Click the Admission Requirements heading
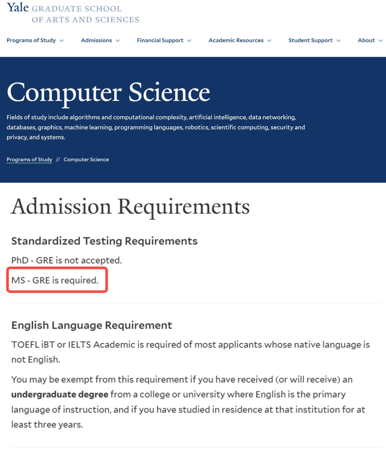Screen dimensions: 386x456 coord(130,207)
